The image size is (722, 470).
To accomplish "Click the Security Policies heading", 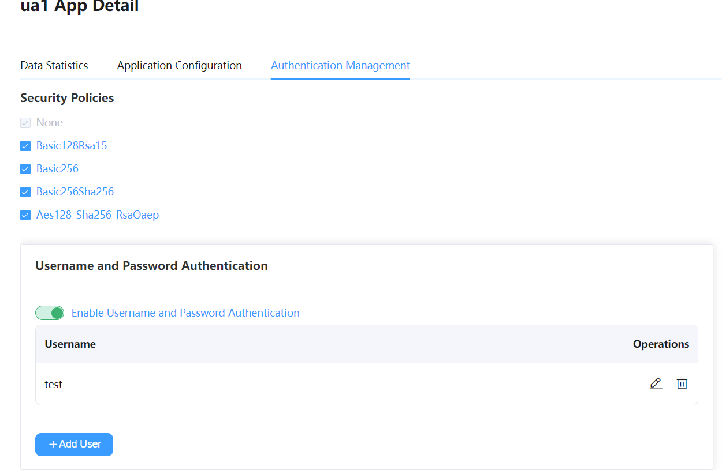I will pyautogui.click(x=67, y=98).
